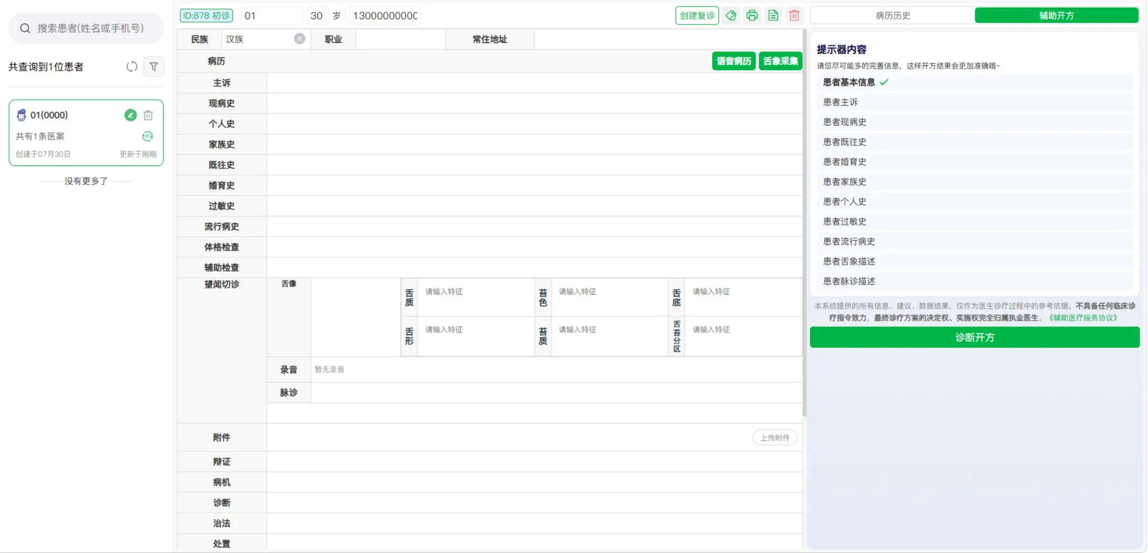Click the green circular icon beside 共有1条医案
This screenshot has height=553, width=1148.
pyautogui.click(x=147, y=136)
